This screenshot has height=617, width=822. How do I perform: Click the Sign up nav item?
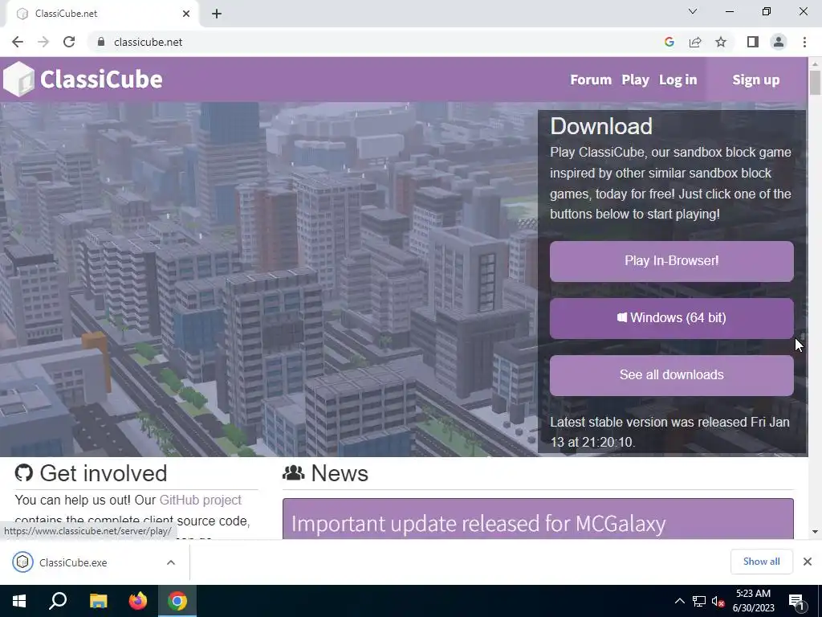pyautogui.click(x=756, y=80)
